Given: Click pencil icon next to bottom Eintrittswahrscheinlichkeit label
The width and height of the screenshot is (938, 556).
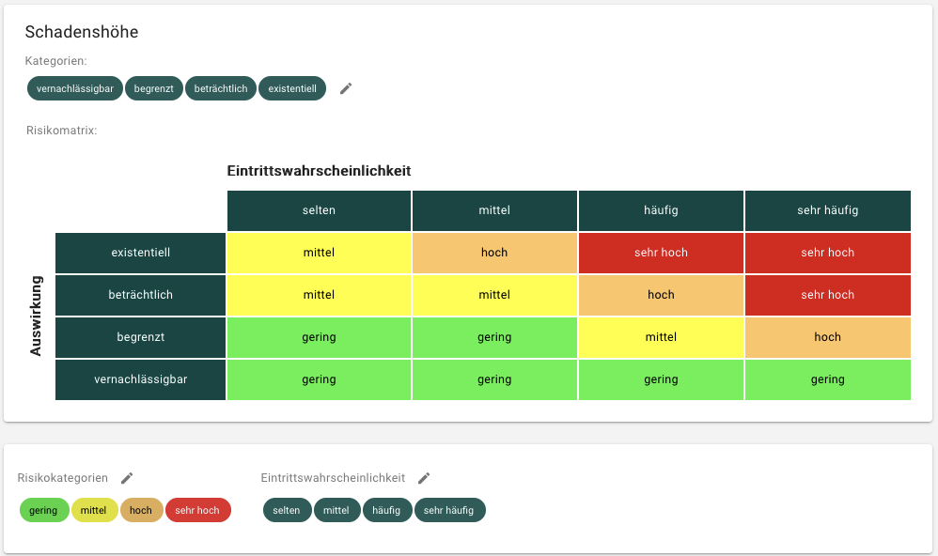Looking at the screenshot, I should click(x=424, y=478).
